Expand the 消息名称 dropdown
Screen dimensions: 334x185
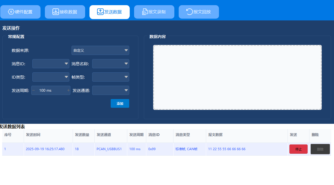pos(110,64)
